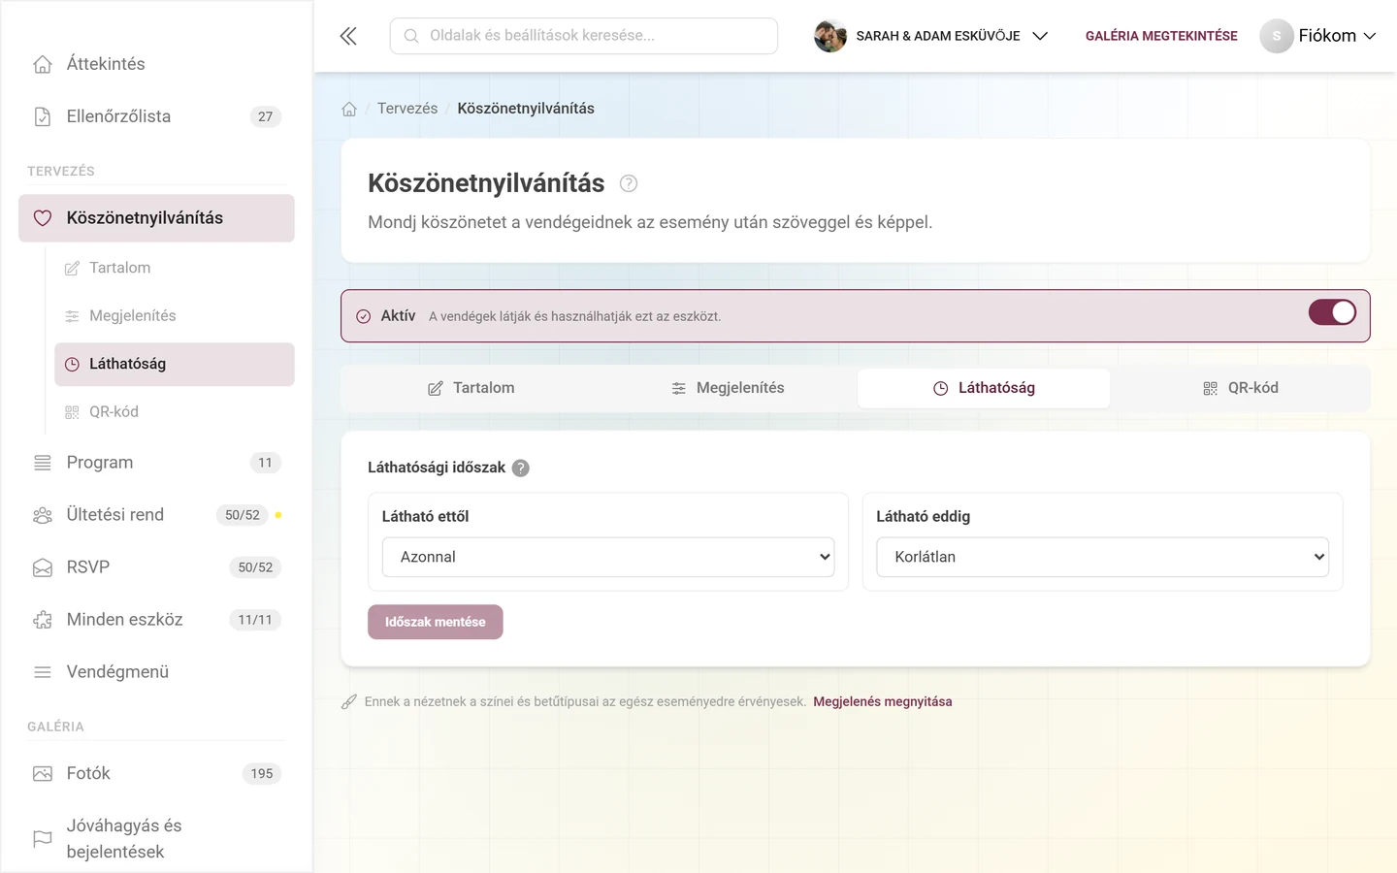Click the Ültetési rend people icon
The image size is (1397, 873).
tap(43, 515)
